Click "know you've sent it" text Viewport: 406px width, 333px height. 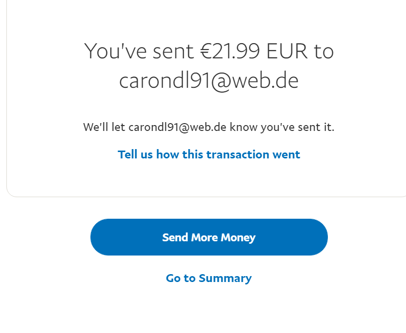click(x=282, y=128)
